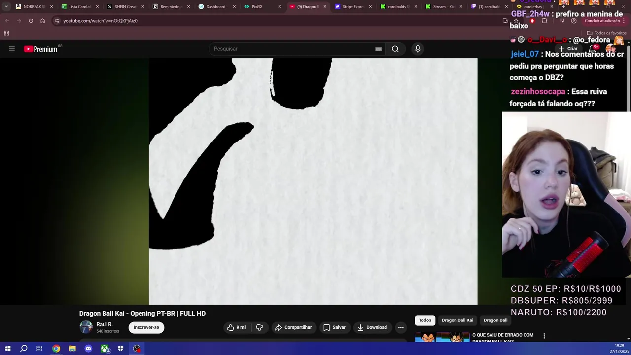631x355 pixels.
Task: Download the video
Action: pyautogui.click(x=372, y=327)
